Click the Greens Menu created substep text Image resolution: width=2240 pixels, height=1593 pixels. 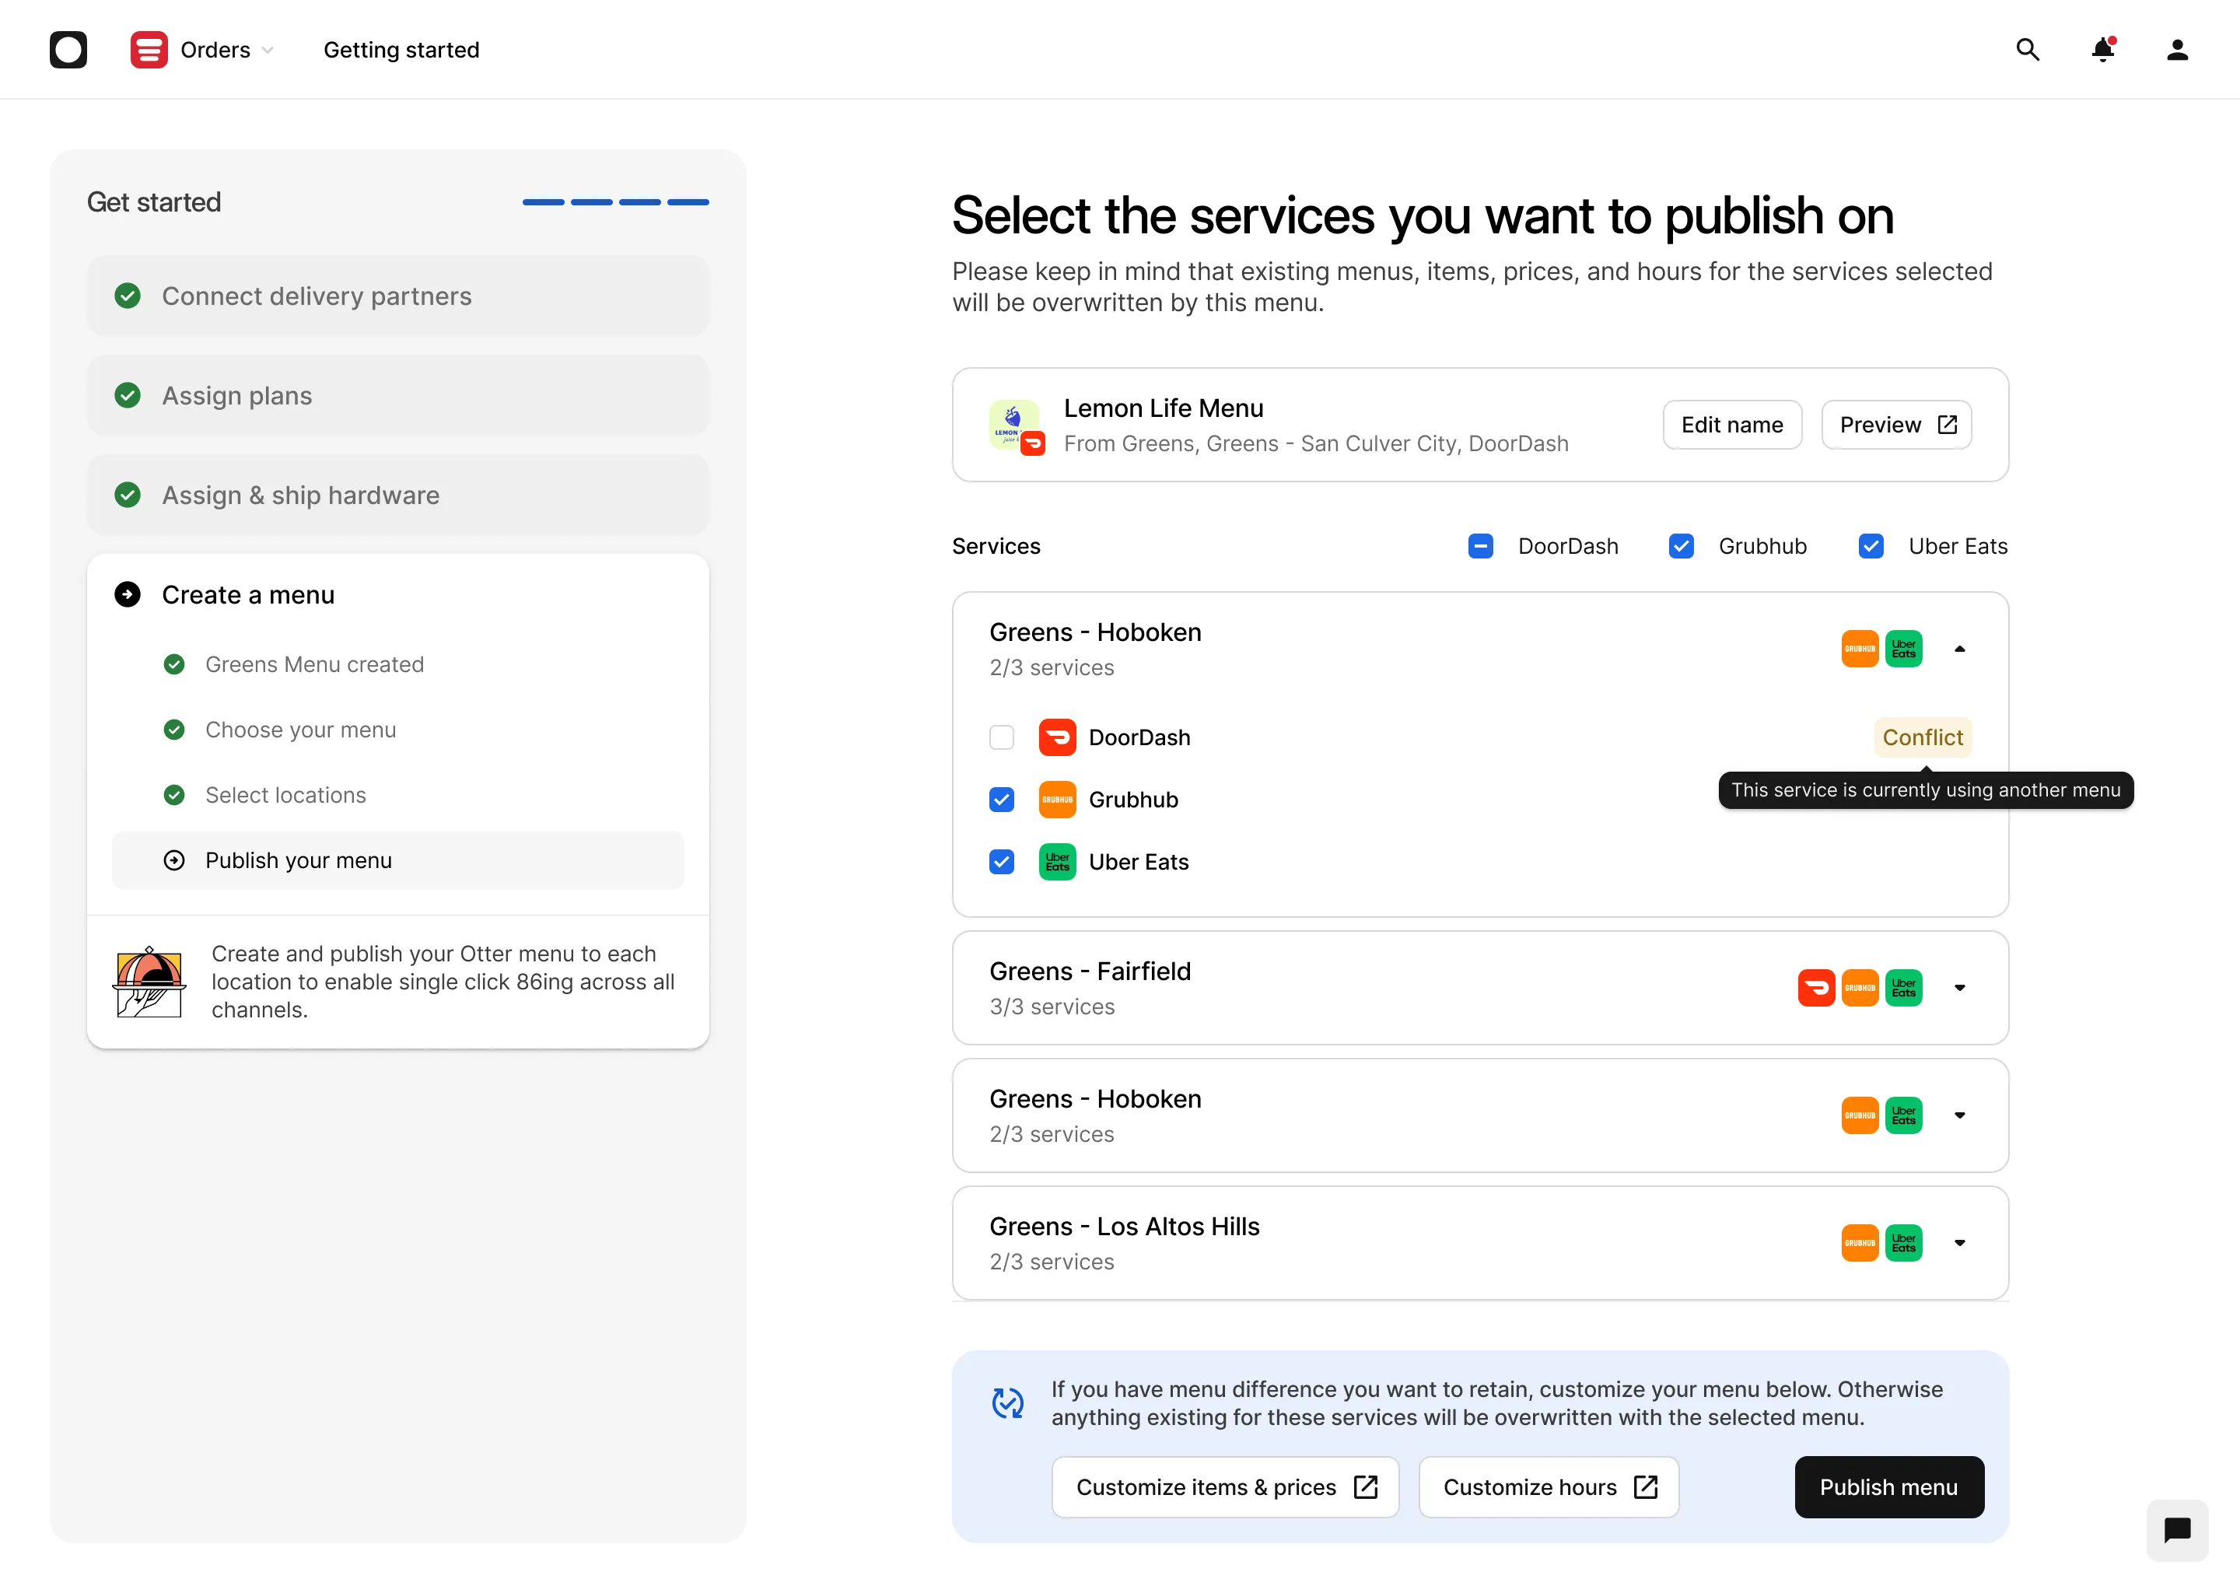click(x=314, y=665)
